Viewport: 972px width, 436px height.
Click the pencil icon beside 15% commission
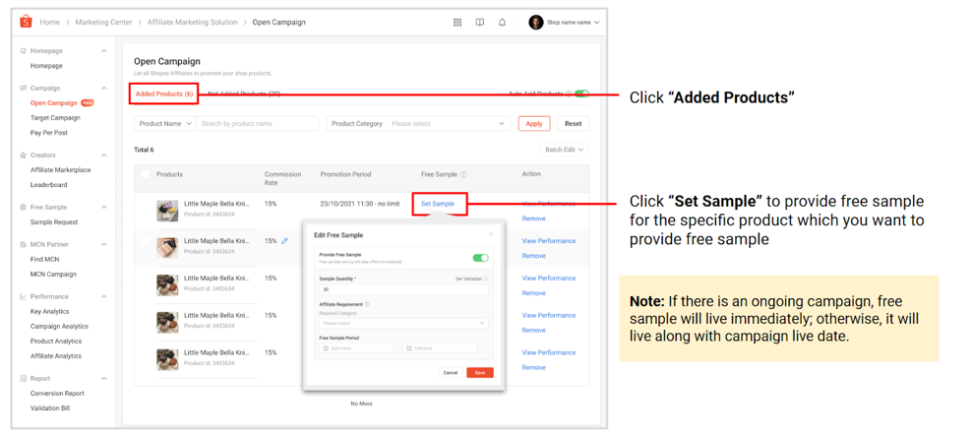[284, 241]
